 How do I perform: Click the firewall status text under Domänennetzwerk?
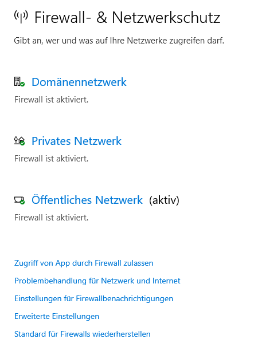52,100
